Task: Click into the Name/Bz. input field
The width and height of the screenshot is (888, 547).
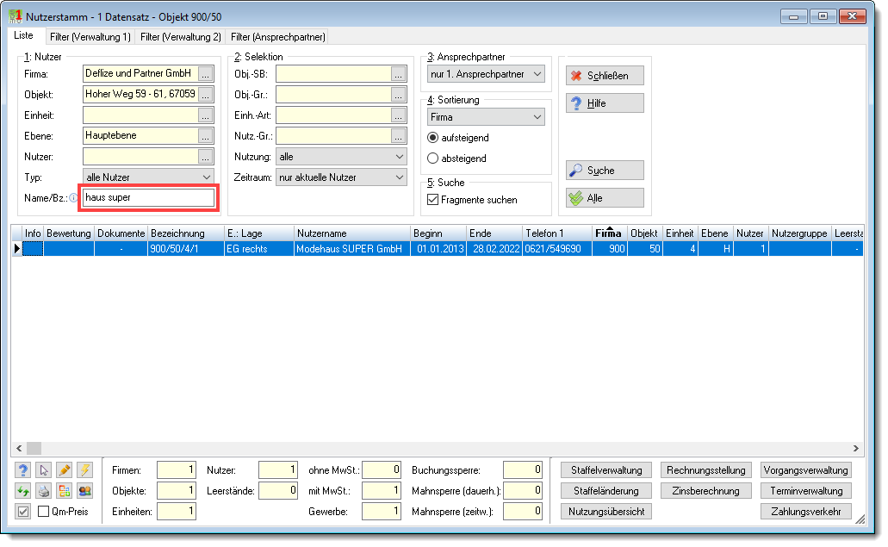Action: point(149,197)
